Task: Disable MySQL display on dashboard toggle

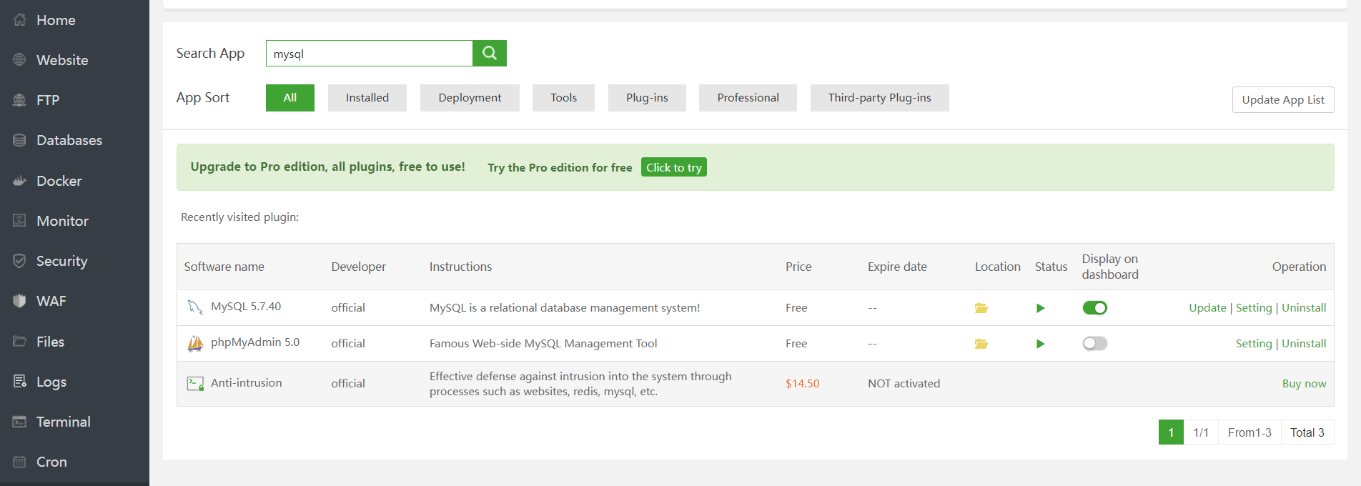Action: (x=1094, y=308)
